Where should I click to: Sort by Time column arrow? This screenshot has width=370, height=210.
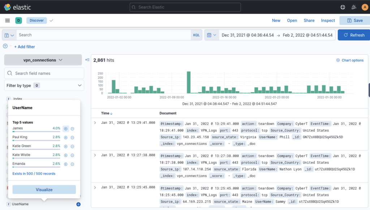(111, 113)
